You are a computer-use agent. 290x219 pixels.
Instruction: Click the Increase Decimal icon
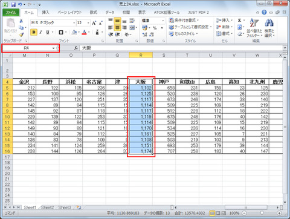click(145, 34)
